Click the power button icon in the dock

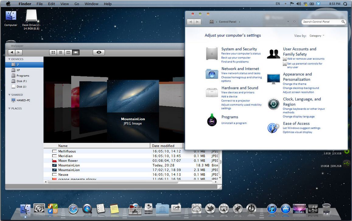251,209
